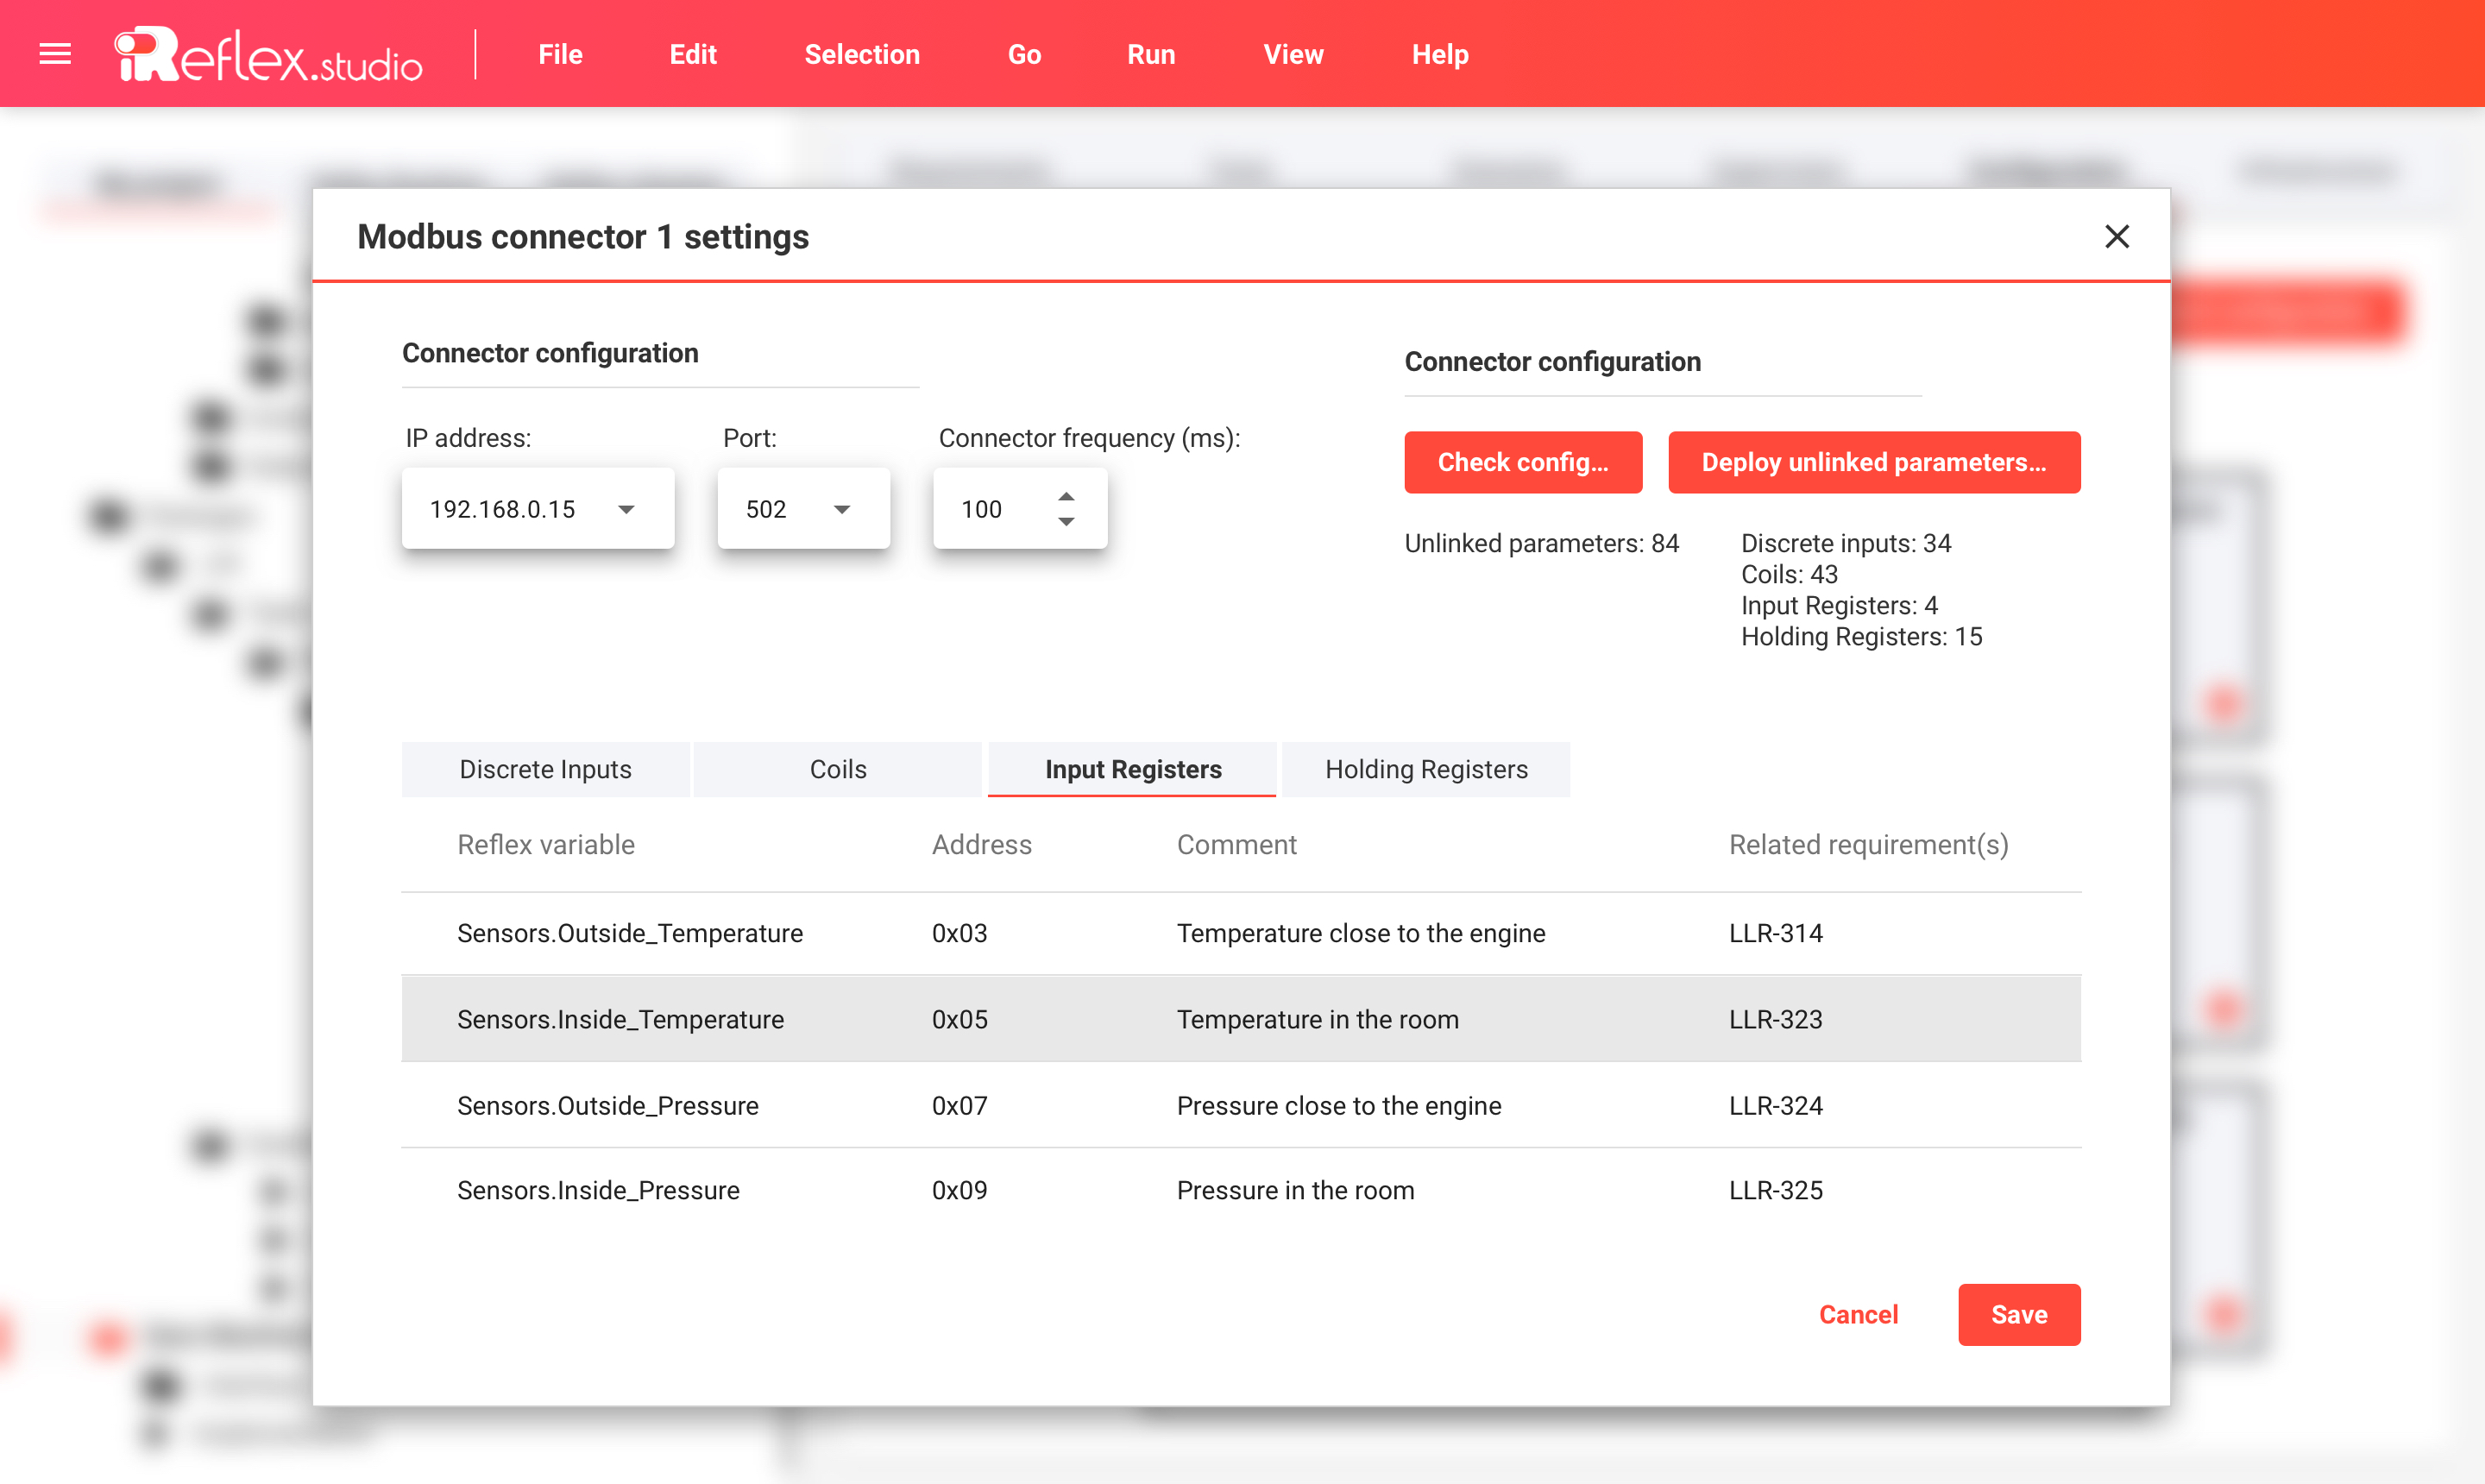Switch to the Coils tab
This screenshot has height=1484, width=2485.
(x=837, y=769)
